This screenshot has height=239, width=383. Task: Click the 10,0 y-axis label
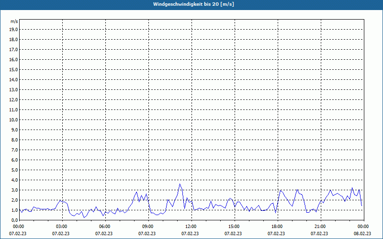(x=13, y=120)
